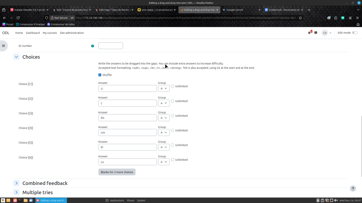The width and height of the screenshot is (362, 203).
Task: Uncheck the Shuffle checkbox
Action: tap(100, 75)
